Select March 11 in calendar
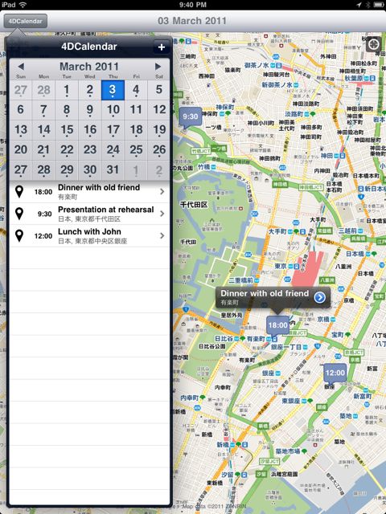 (x=136, y=110)
